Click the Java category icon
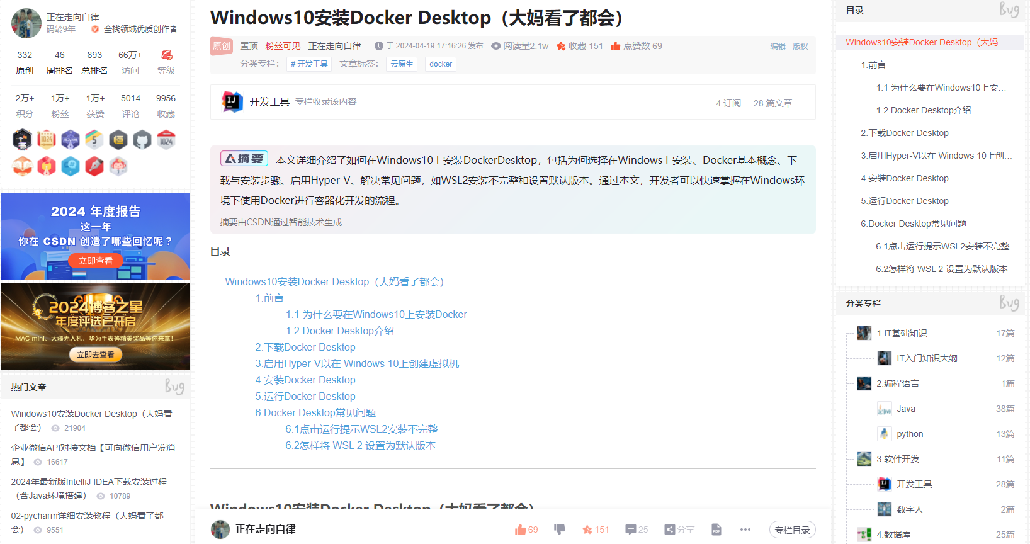Image resolution: width=1030 pixels, height=544 pixels. tap(885, 409)
